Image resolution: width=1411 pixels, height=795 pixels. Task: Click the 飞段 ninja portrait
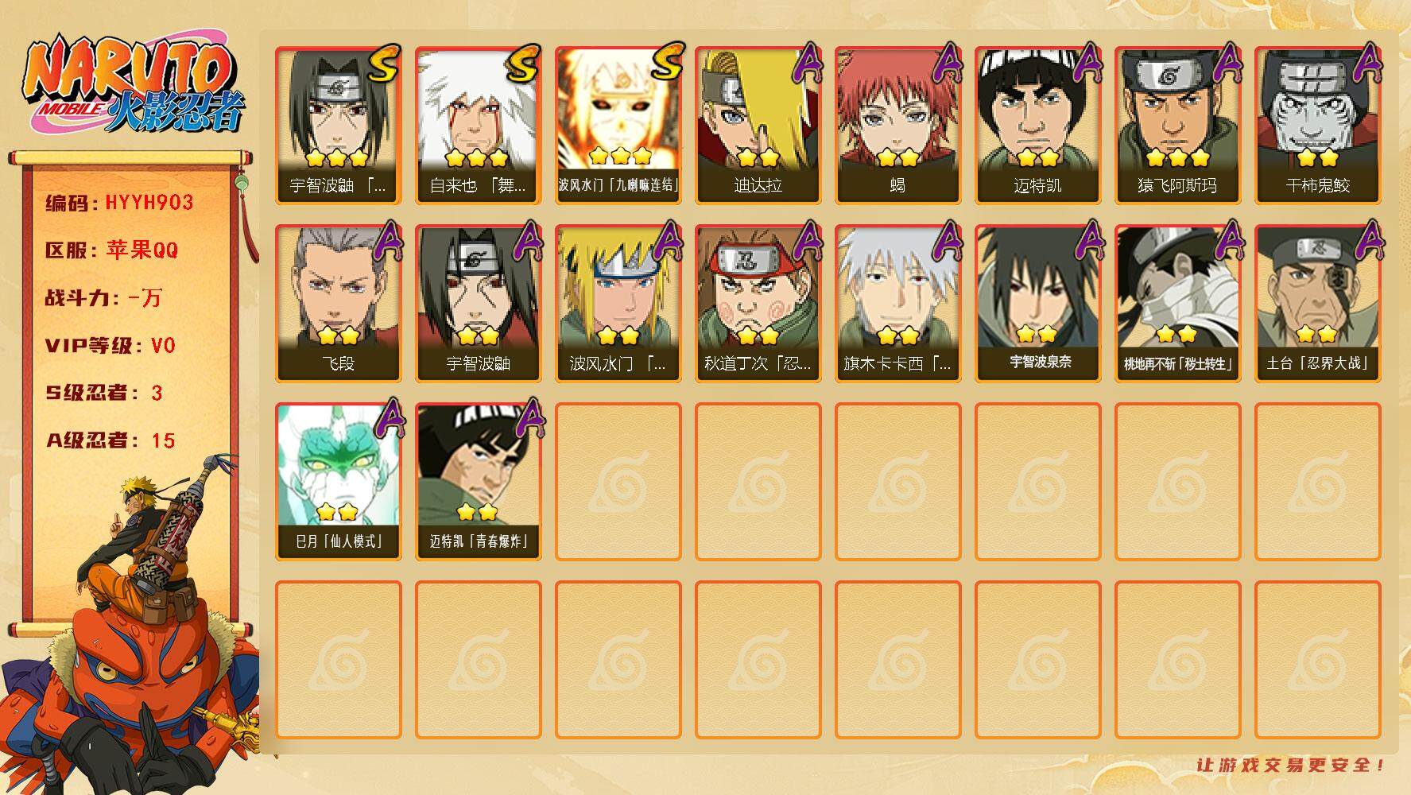click(x=338, y=304)
